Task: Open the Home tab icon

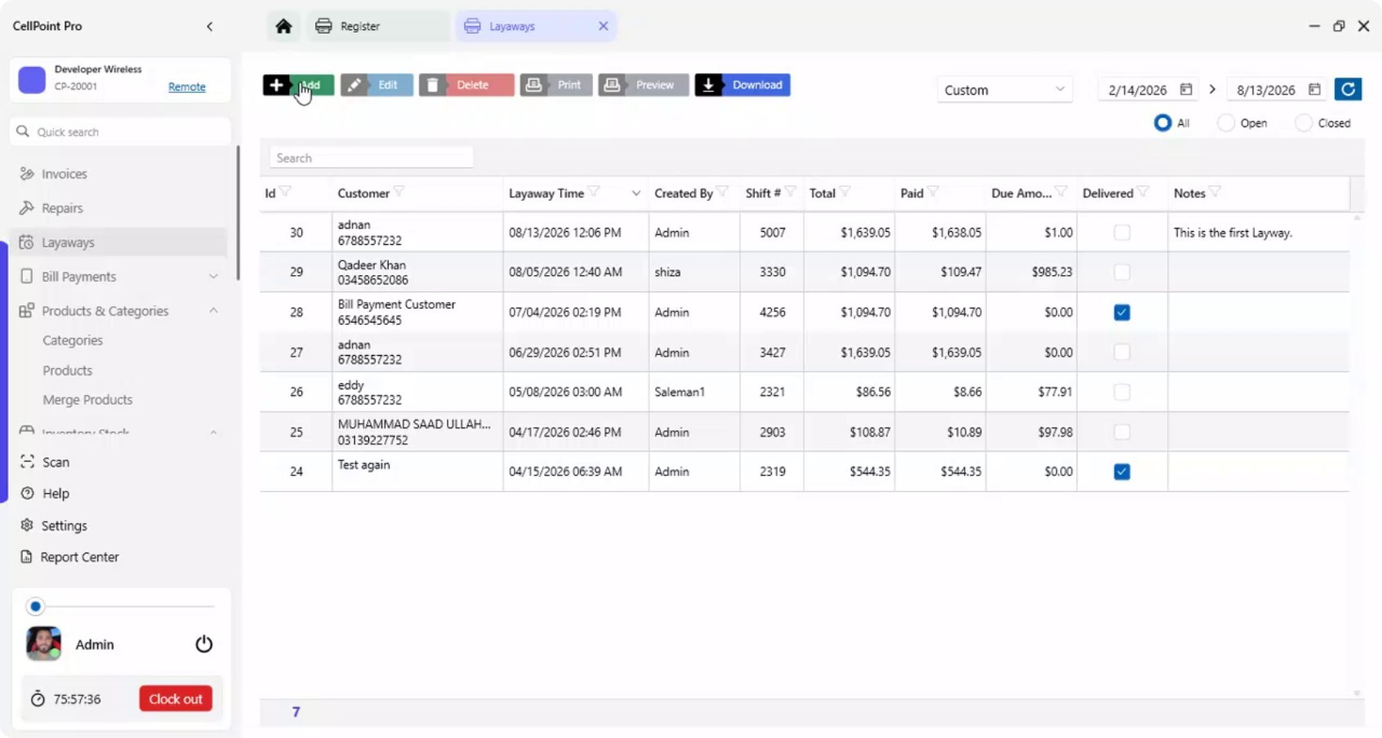Action: [283, 26]
